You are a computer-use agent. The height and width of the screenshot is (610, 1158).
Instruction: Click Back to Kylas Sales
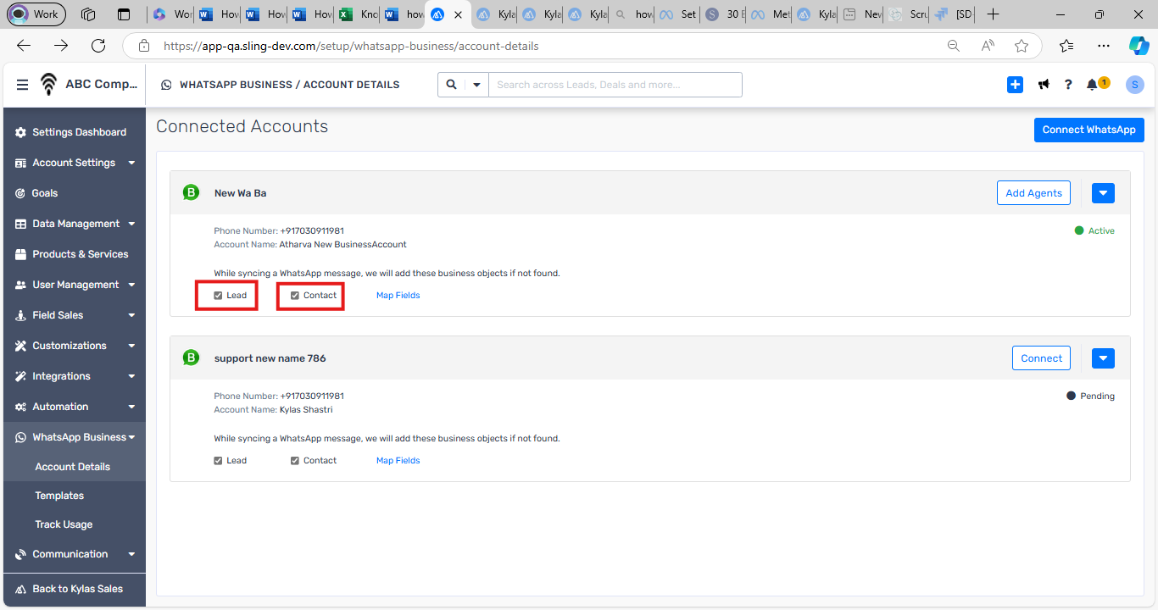[75, 589]
